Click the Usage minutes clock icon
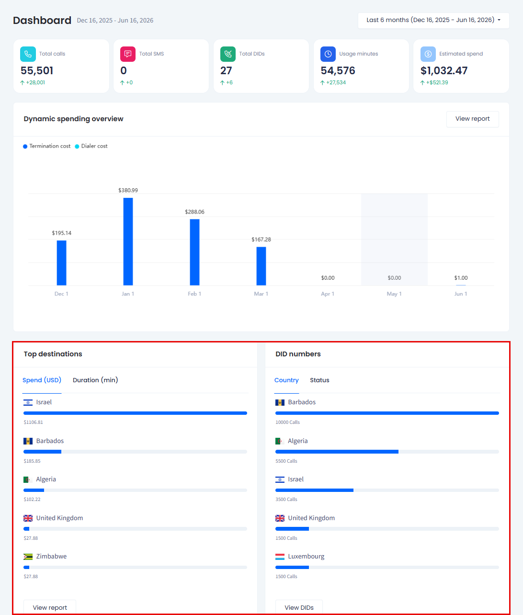 click(x=328, y=54)
